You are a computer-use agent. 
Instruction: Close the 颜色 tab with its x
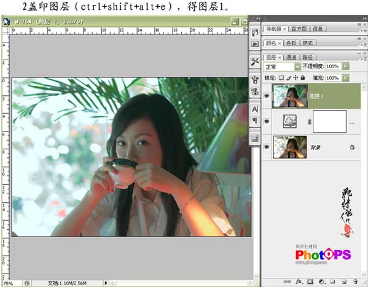click(280, 44)
